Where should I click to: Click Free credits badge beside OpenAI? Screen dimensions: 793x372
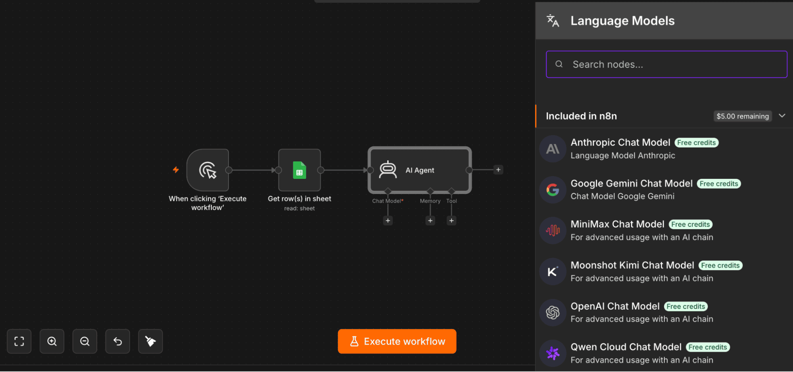pyautogui.click(x=686, y=307)
